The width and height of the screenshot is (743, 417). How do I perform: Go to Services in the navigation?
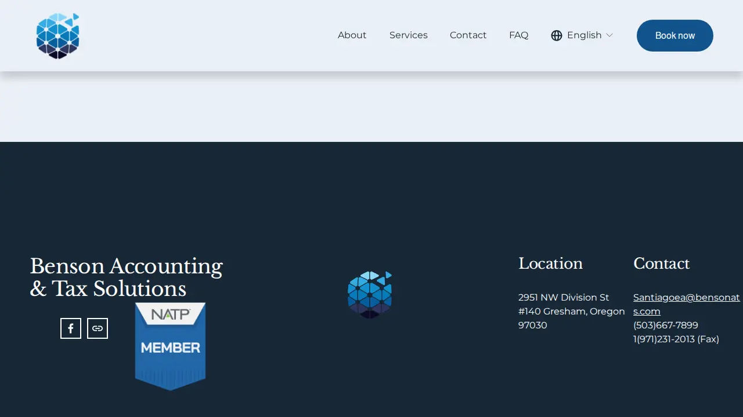point(409,35)
